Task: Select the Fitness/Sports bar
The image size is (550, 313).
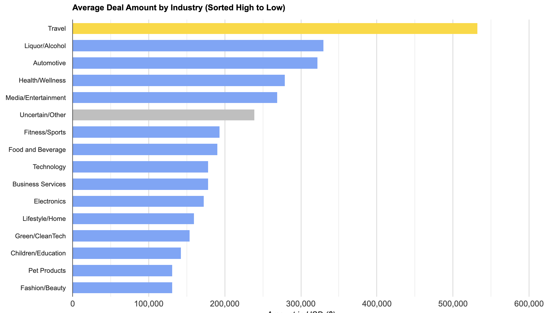Action: (146, 132)
